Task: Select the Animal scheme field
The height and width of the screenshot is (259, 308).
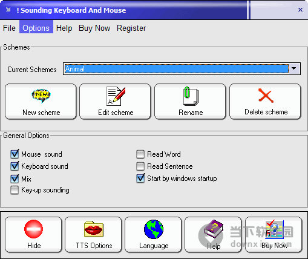Action: pyautogui.click(x=176, y=69)
